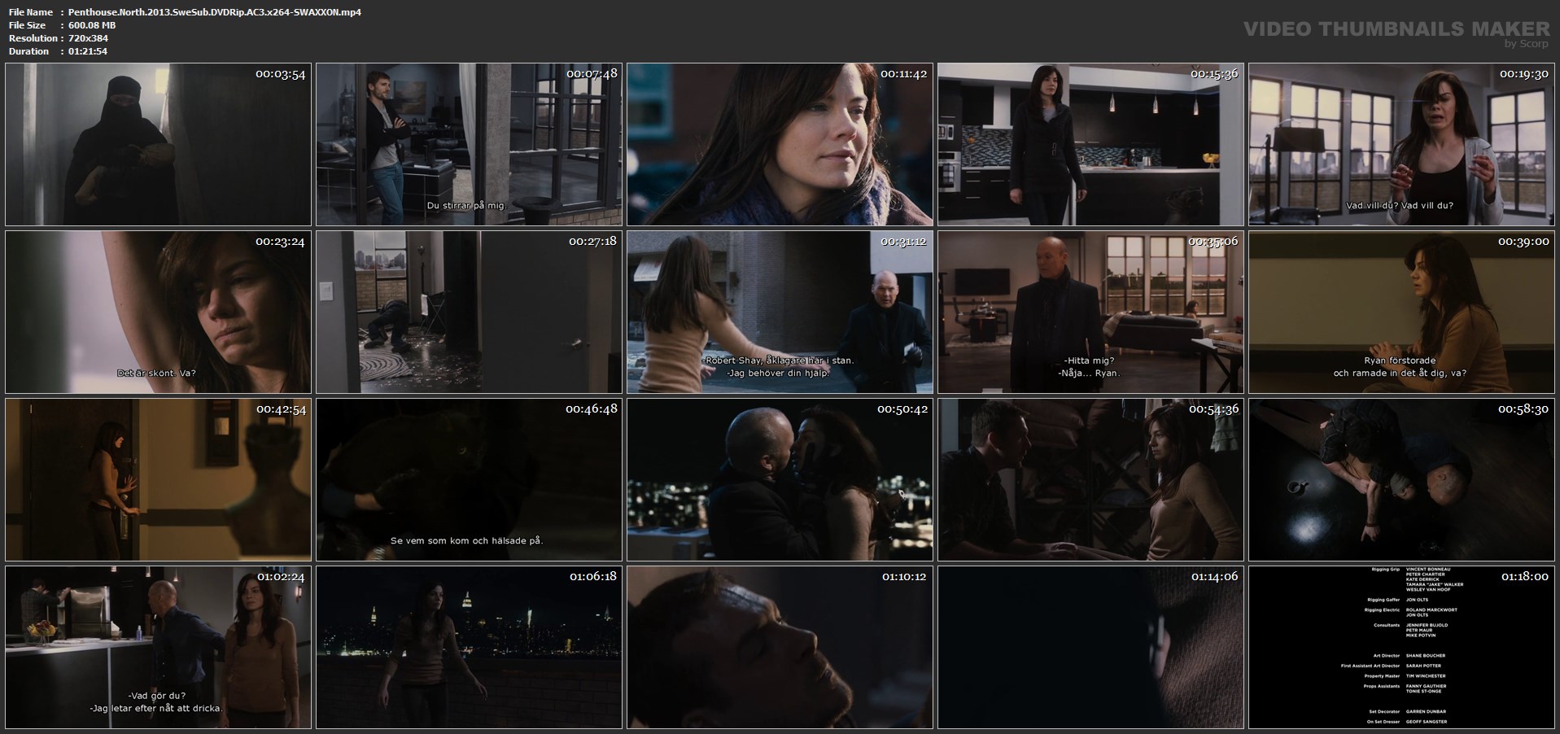Click the file name Penthouse.North.2013 text

[x=215, y=12]
